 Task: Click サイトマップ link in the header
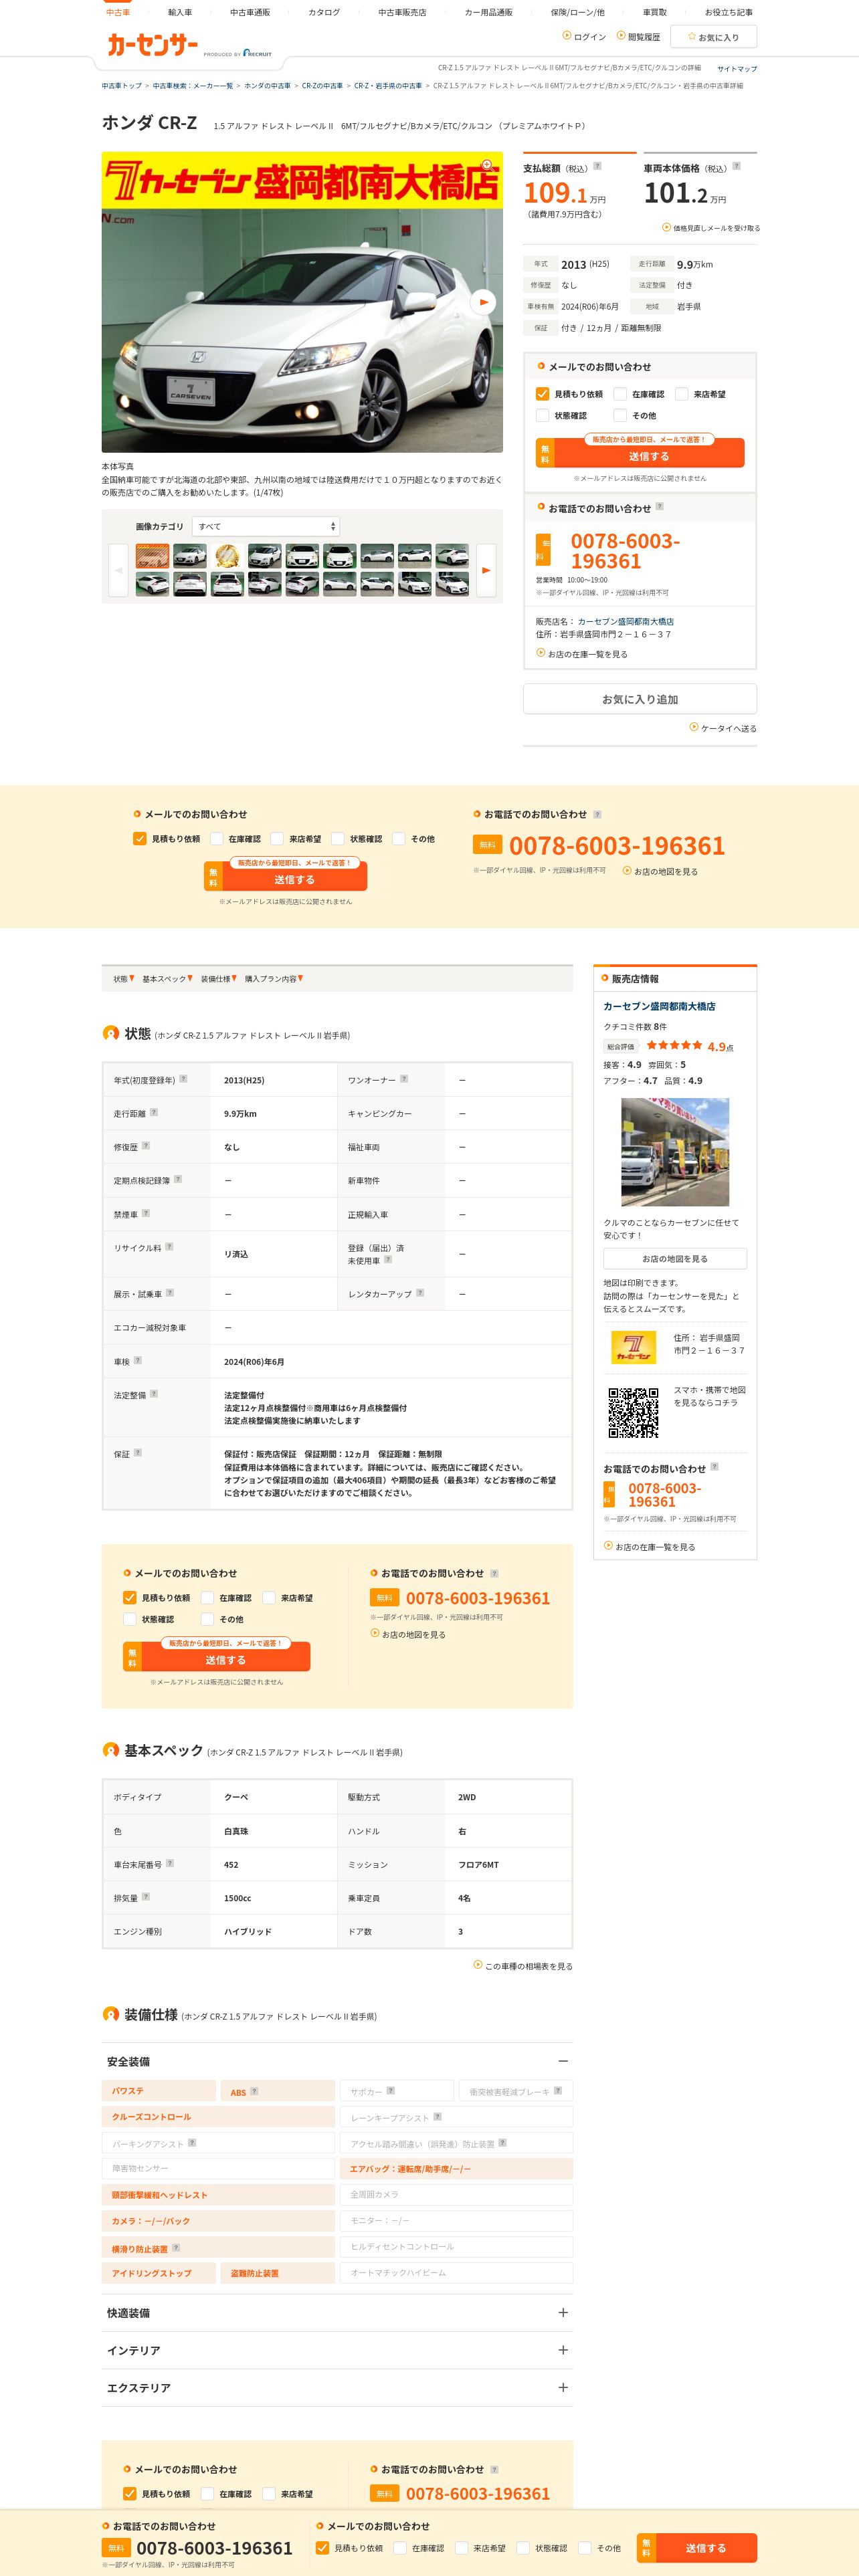(x=737, y=69)
